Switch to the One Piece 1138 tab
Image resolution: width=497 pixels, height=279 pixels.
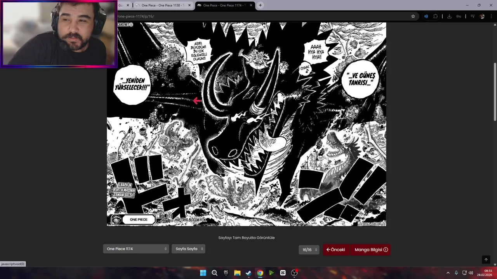[x=163, y=5]
